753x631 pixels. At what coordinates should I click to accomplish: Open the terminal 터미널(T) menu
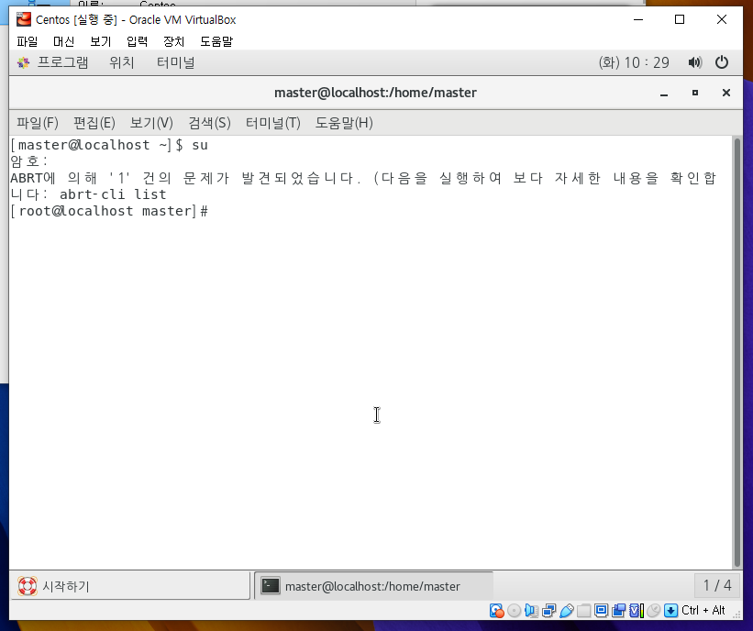[272, 123]
